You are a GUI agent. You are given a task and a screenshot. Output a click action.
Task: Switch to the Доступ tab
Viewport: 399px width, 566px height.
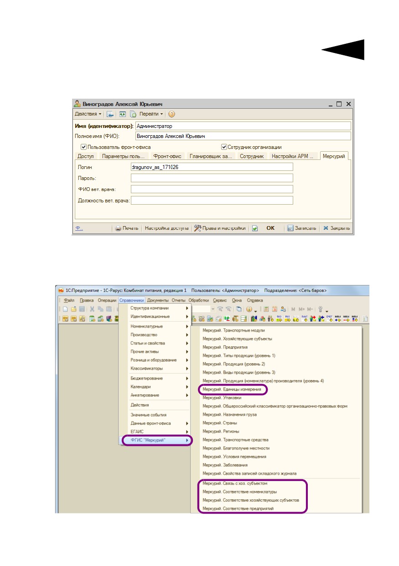[x=86, y=156]
